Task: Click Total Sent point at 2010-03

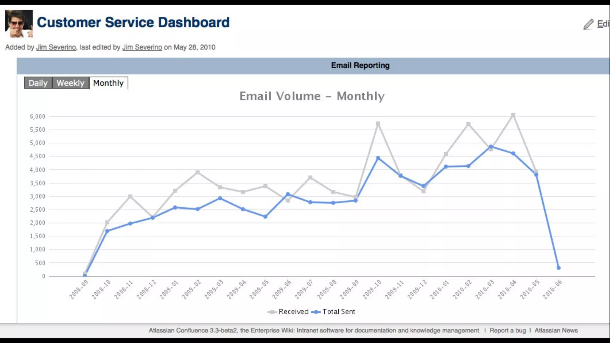Action: (x=491, y=146)
